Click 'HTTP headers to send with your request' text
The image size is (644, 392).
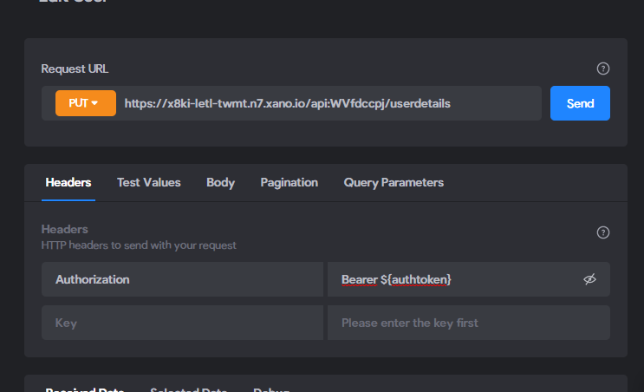point(139,245)
